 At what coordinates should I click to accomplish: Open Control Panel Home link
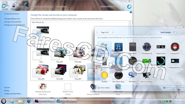tap(12, 14)
